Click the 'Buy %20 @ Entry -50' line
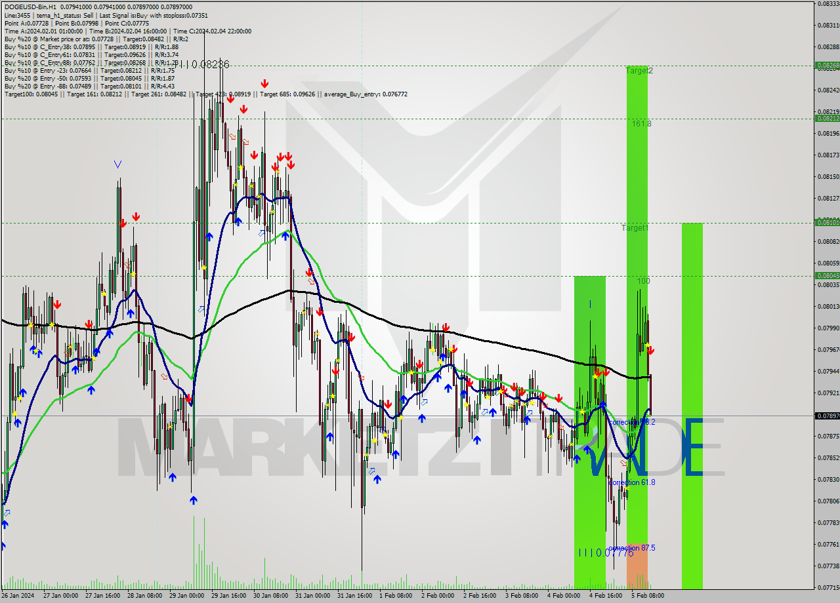This screenshot has height=603, width=840. (x=89, y=78)
